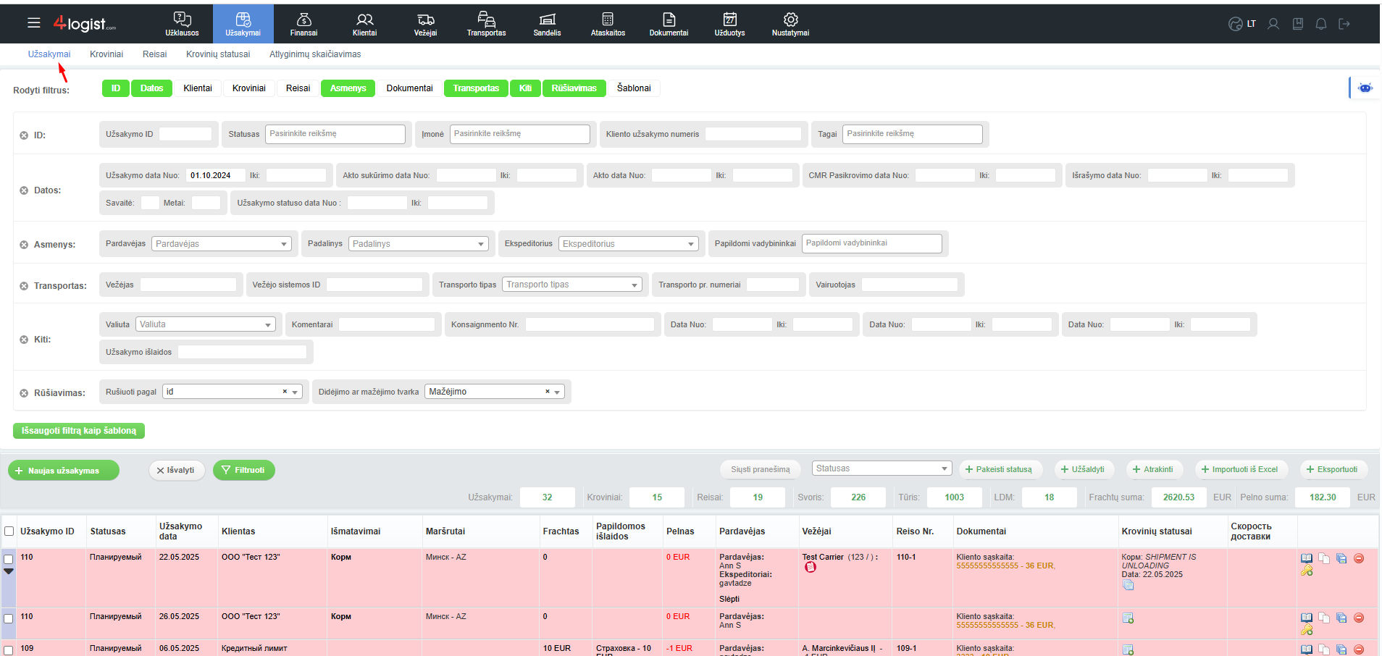
Task: Open the Ekspeditorius dropdown
Action: pyautogui.click(x=629, y=244)
